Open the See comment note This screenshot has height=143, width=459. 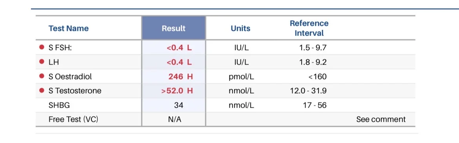coord(381,119)
